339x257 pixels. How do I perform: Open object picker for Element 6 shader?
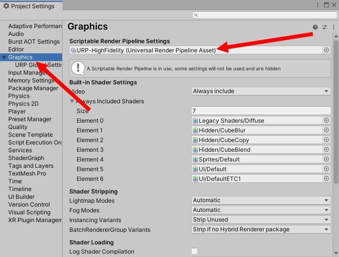coord(326,178)
